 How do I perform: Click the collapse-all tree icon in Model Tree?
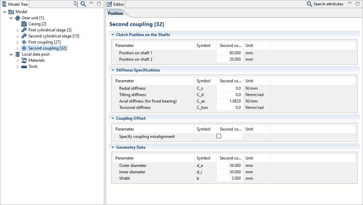click(76, 4)
